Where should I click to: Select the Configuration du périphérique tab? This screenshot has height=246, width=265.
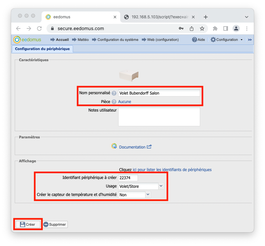(x=42, y=49)
